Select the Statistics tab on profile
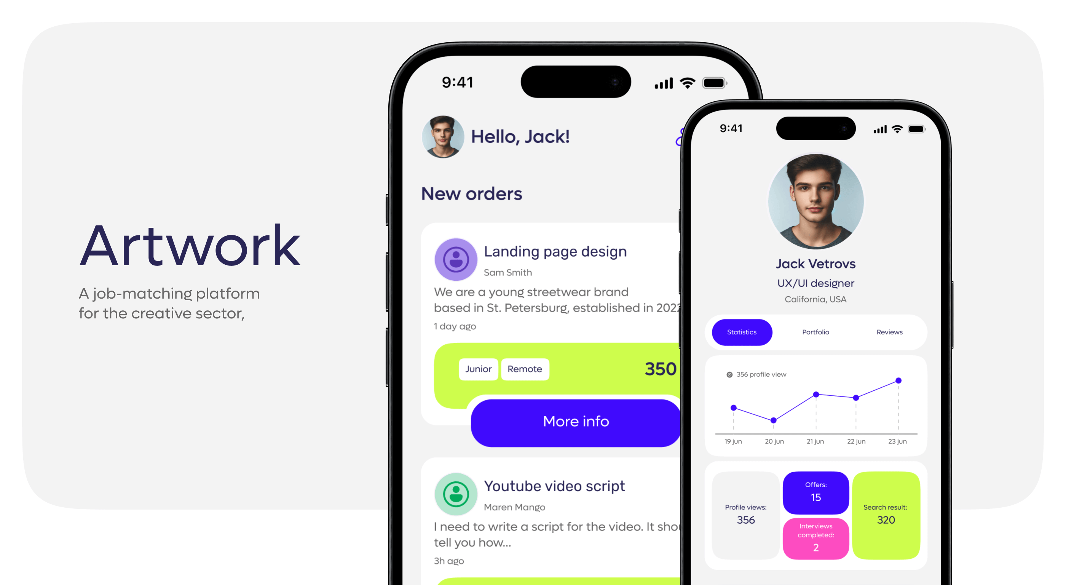 point(741,332)
